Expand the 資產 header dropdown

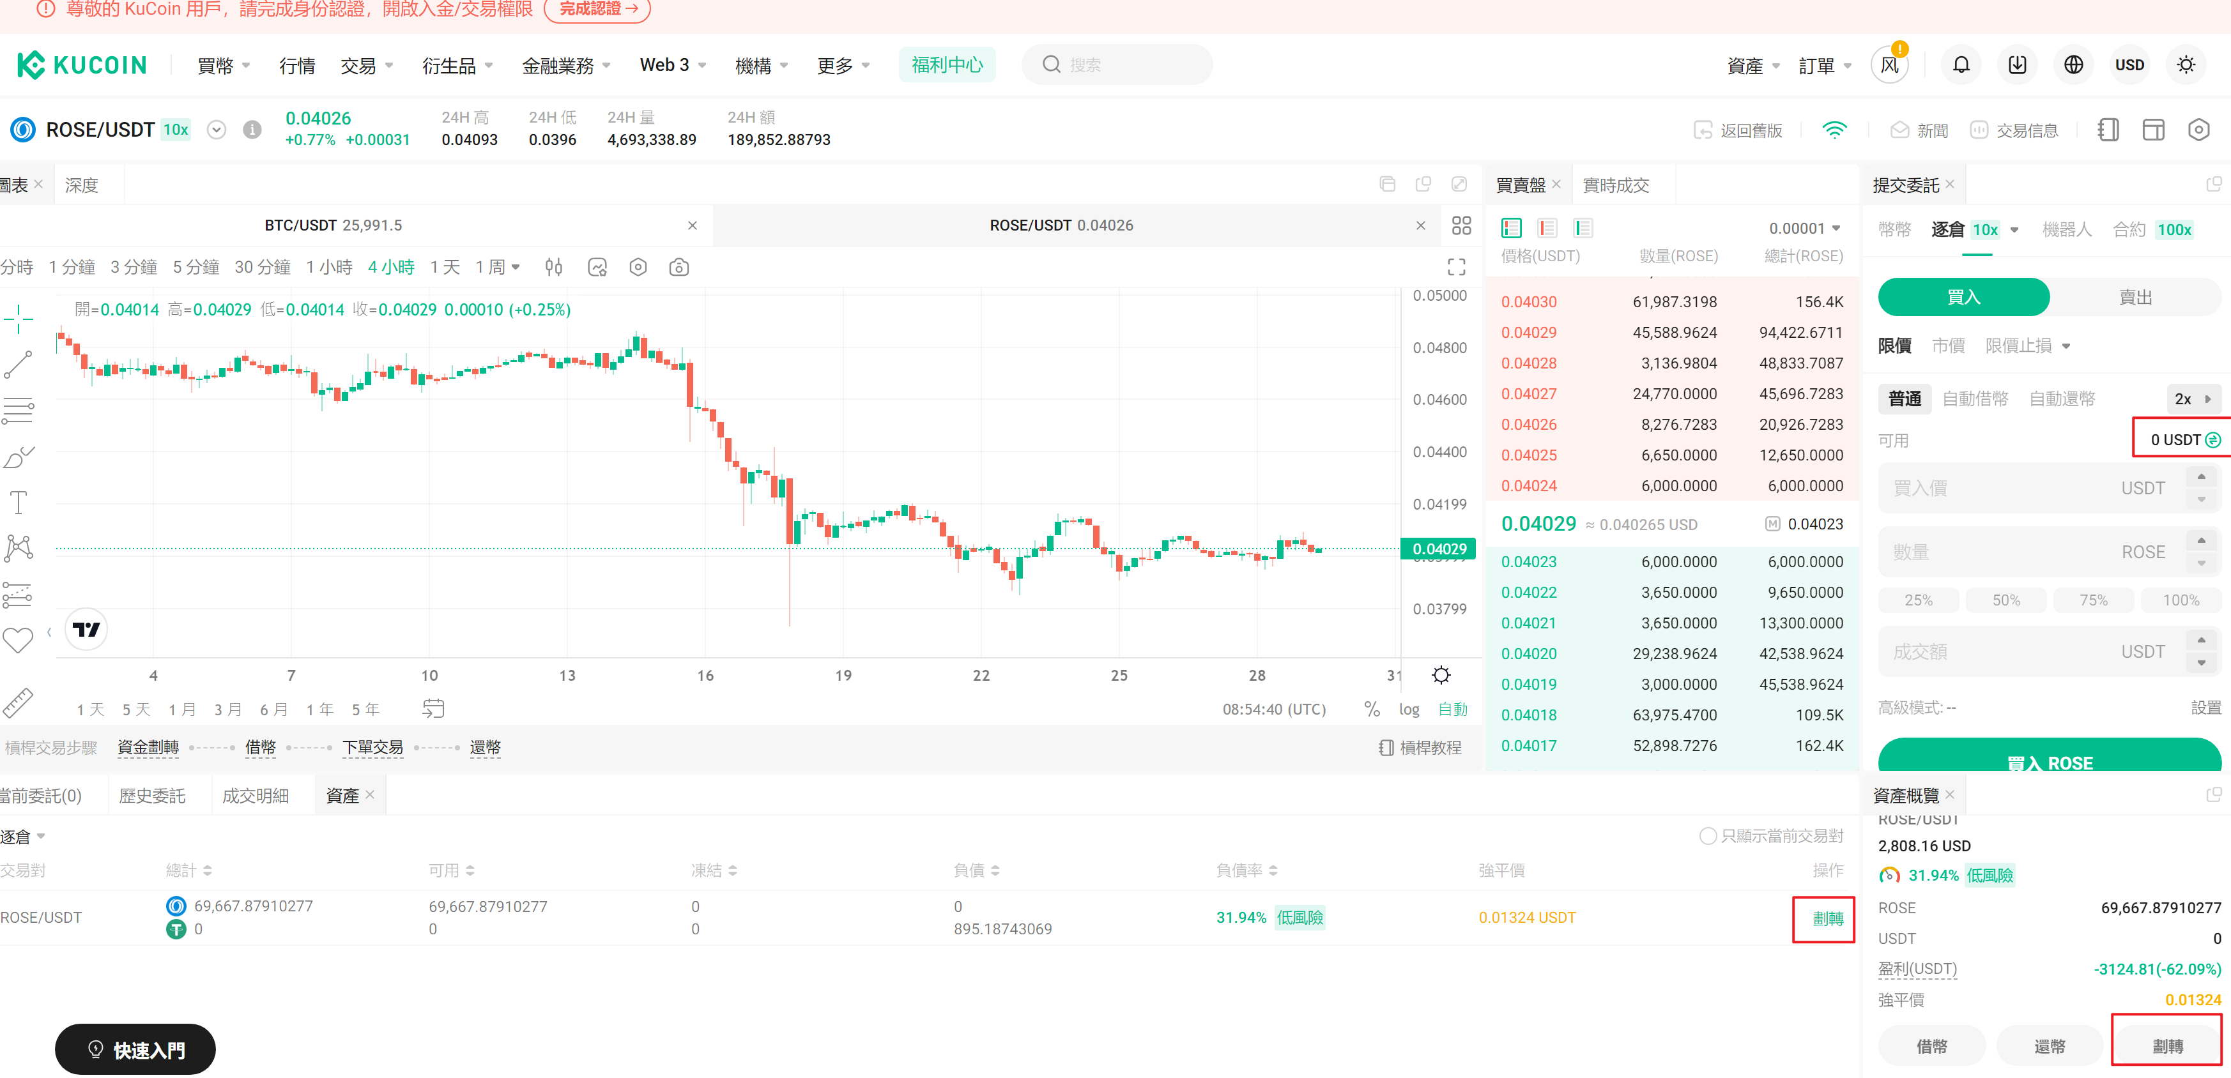(x=1753, y=66)
